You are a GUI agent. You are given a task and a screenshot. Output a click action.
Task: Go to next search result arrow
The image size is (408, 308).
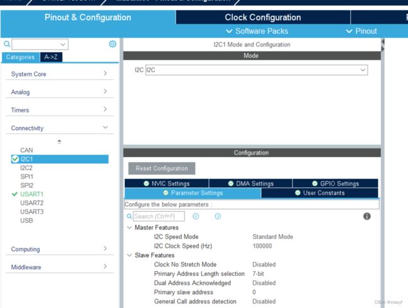pyautogui.click(x=218, y=216)
